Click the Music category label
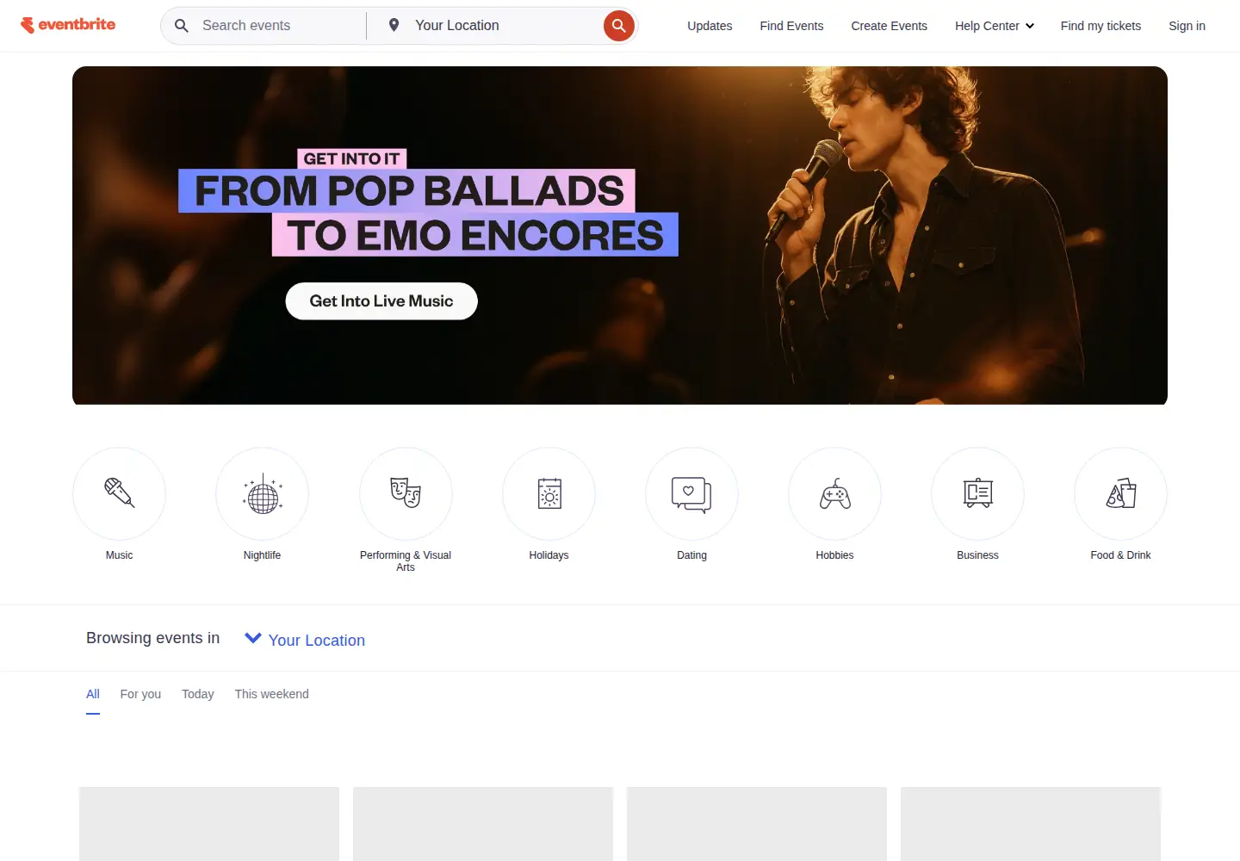Screen dimensions: 1240x861 pos(120,555)
